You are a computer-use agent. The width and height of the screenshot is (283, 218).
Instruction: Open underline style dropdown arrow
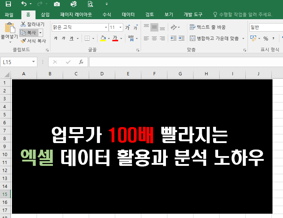tap(78, 38)
